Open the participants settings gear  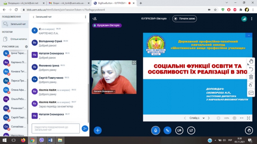pyautogui.click(x=26, y=46)
